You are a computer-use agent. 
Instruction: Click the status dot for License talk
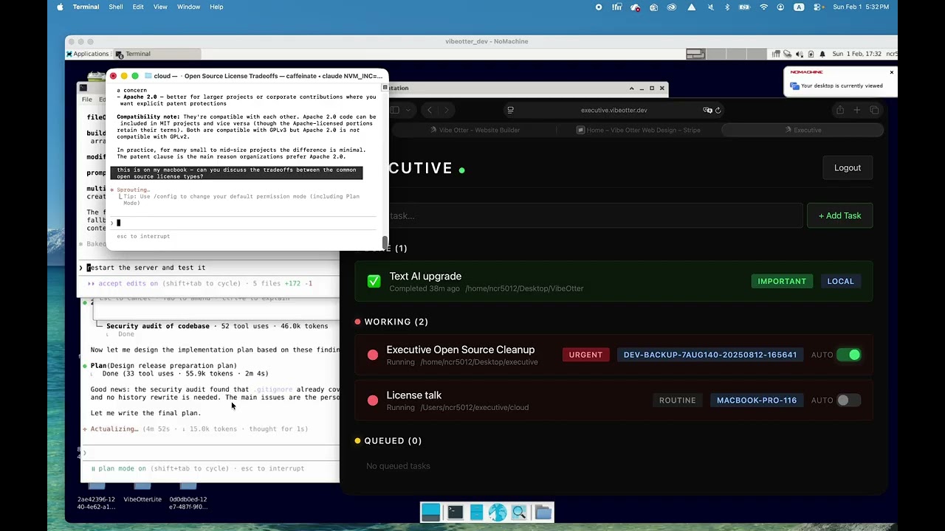[x=373, y=400]
